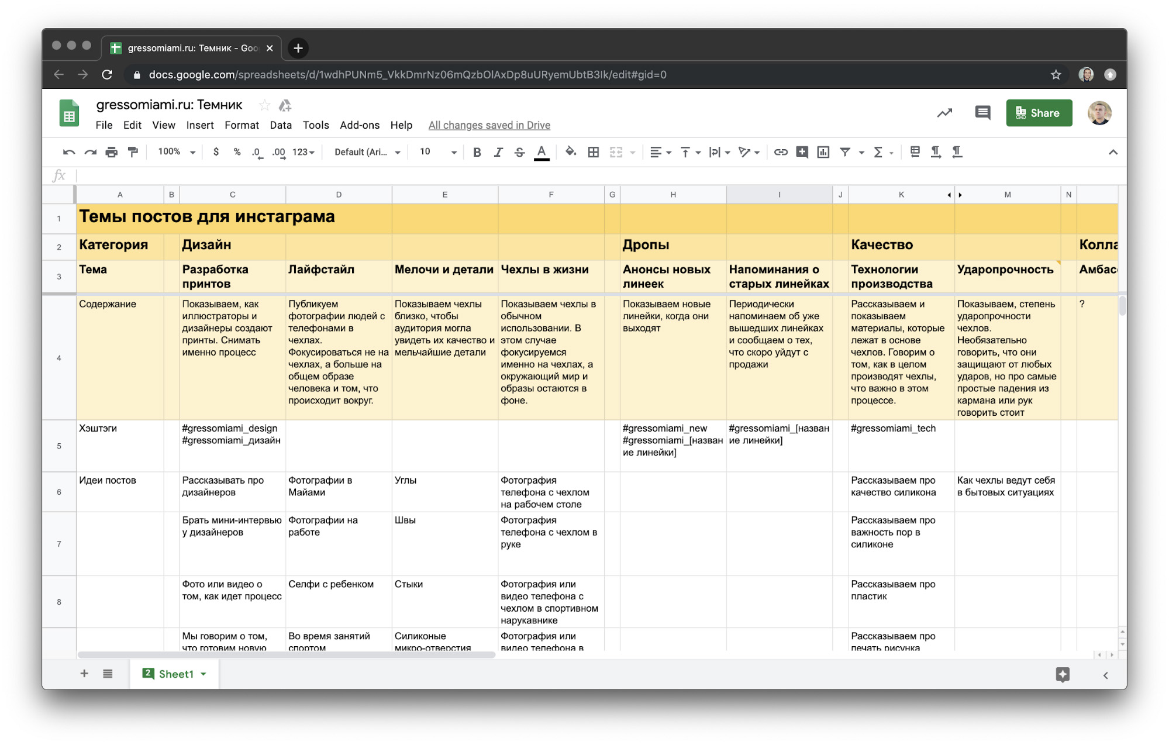Click the Redo icon in toolbar

(90, 152)
